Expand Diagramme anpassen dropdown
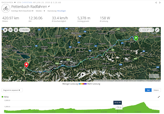Viewport: 164px width, 114px height. tap(12, 90)
